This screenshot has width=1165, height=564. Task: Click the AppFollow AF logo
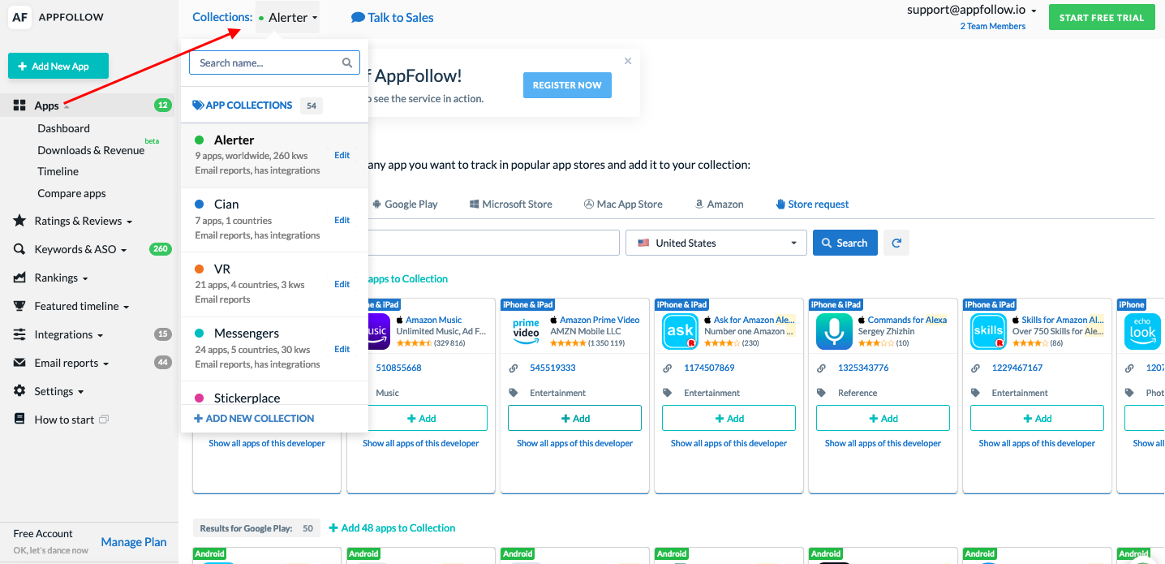19,17
